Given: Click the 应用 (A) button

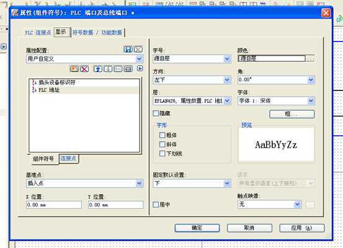Looking at the screenshot, I should tap(302, 228).
